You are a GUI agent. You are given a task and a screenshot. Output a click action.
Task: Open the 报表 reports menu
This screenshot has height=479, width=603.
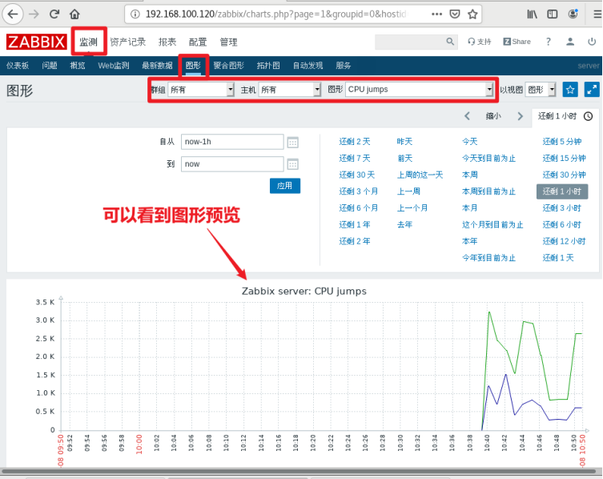pos(167,42)
